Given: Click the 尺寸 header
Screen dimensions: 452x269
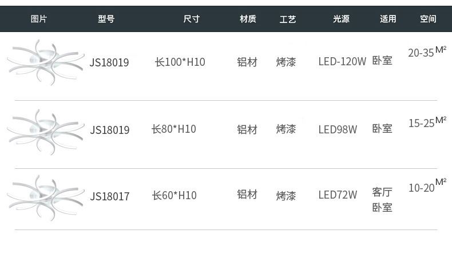Looking at the screenshot, I should click(191, 19).
